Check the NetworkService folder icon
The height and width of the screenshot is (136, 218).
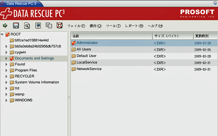pyautogui.click(x=74, y=69)
